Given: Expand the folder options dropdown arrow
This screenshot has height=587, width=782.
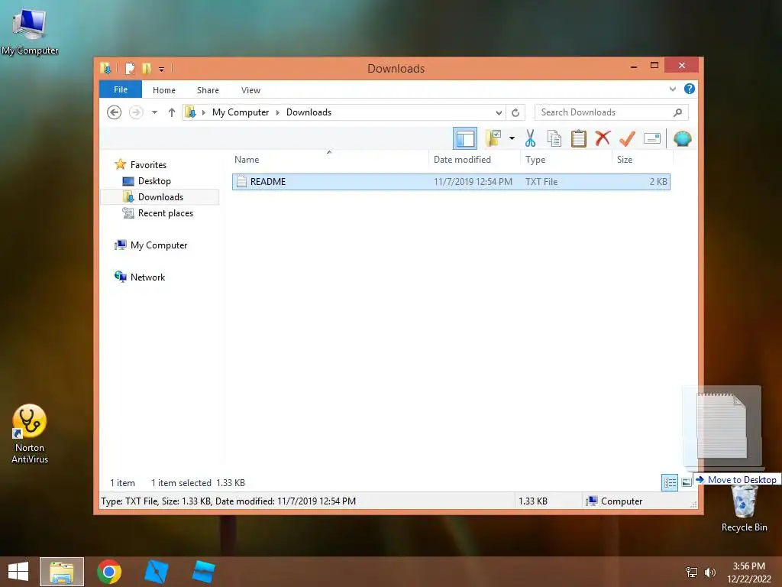Looking at the screenshot, I should tap(512, 138).
